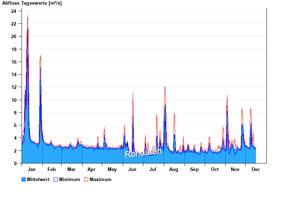The image size is (288, 198).
Task: Select the Mar month label
Action: 71,170
